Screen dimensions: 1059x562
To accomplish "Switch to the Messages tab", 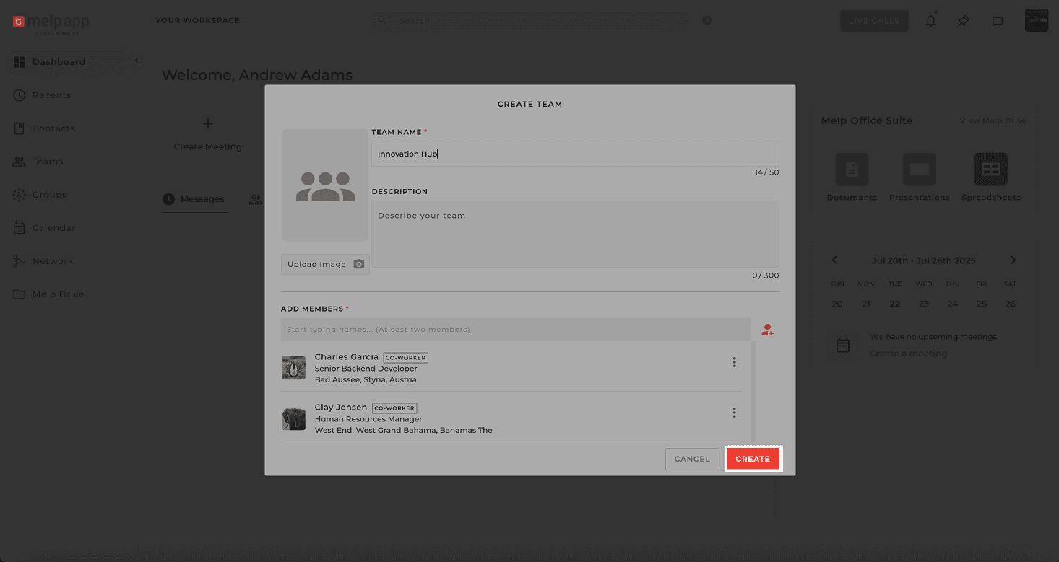I will (194, 199).
